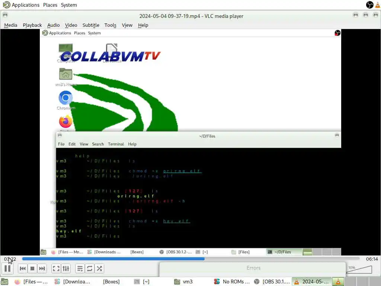Toggle the loop repeat mode

click(89, 268)
